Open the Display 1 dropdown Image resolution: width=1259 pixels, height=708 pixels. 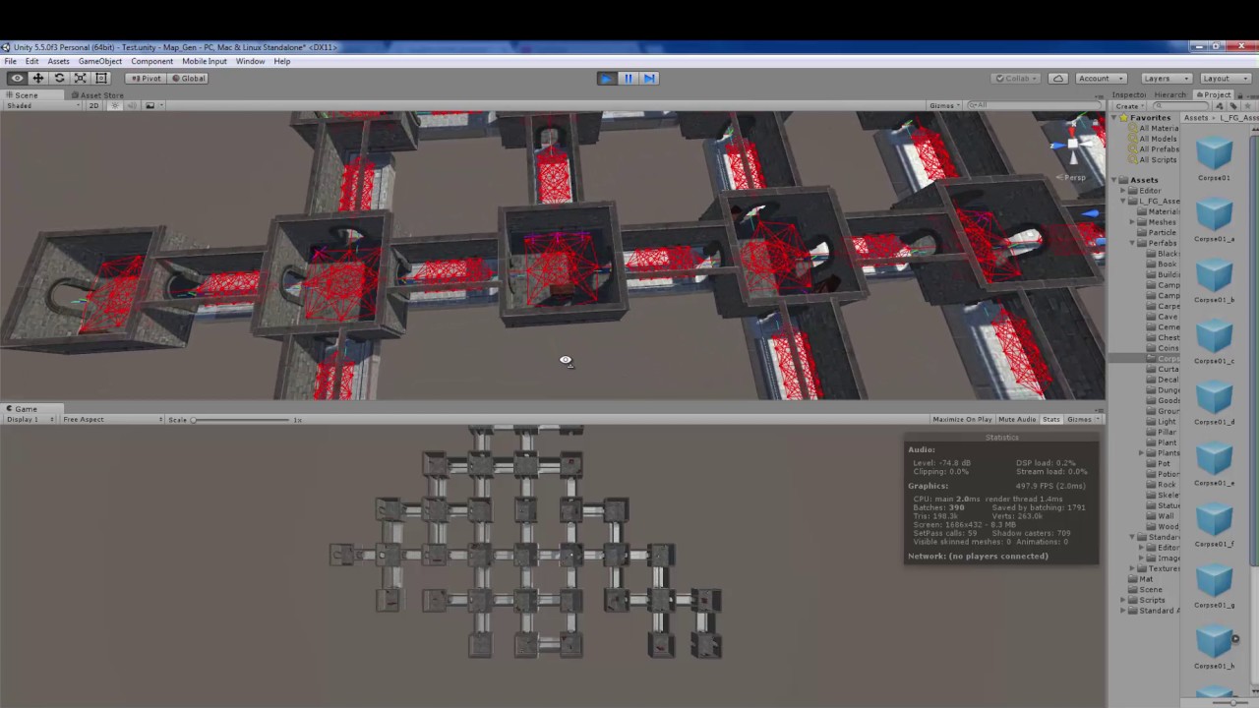pyautogui.click(x=30, y=420)
